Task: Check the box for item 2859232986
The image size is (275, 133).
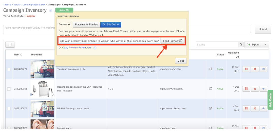Action: [x=9, y=89]
